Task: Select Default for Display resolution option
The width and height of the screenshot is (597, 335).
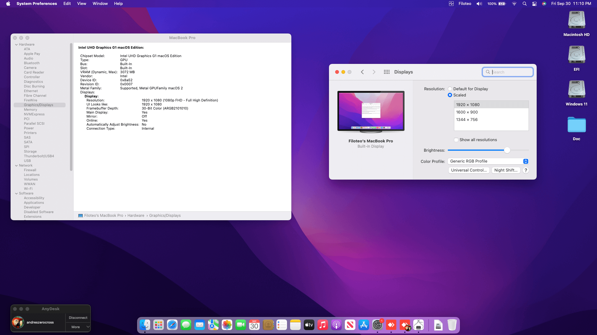Action: pyautogui.click(x=450, y=89)
